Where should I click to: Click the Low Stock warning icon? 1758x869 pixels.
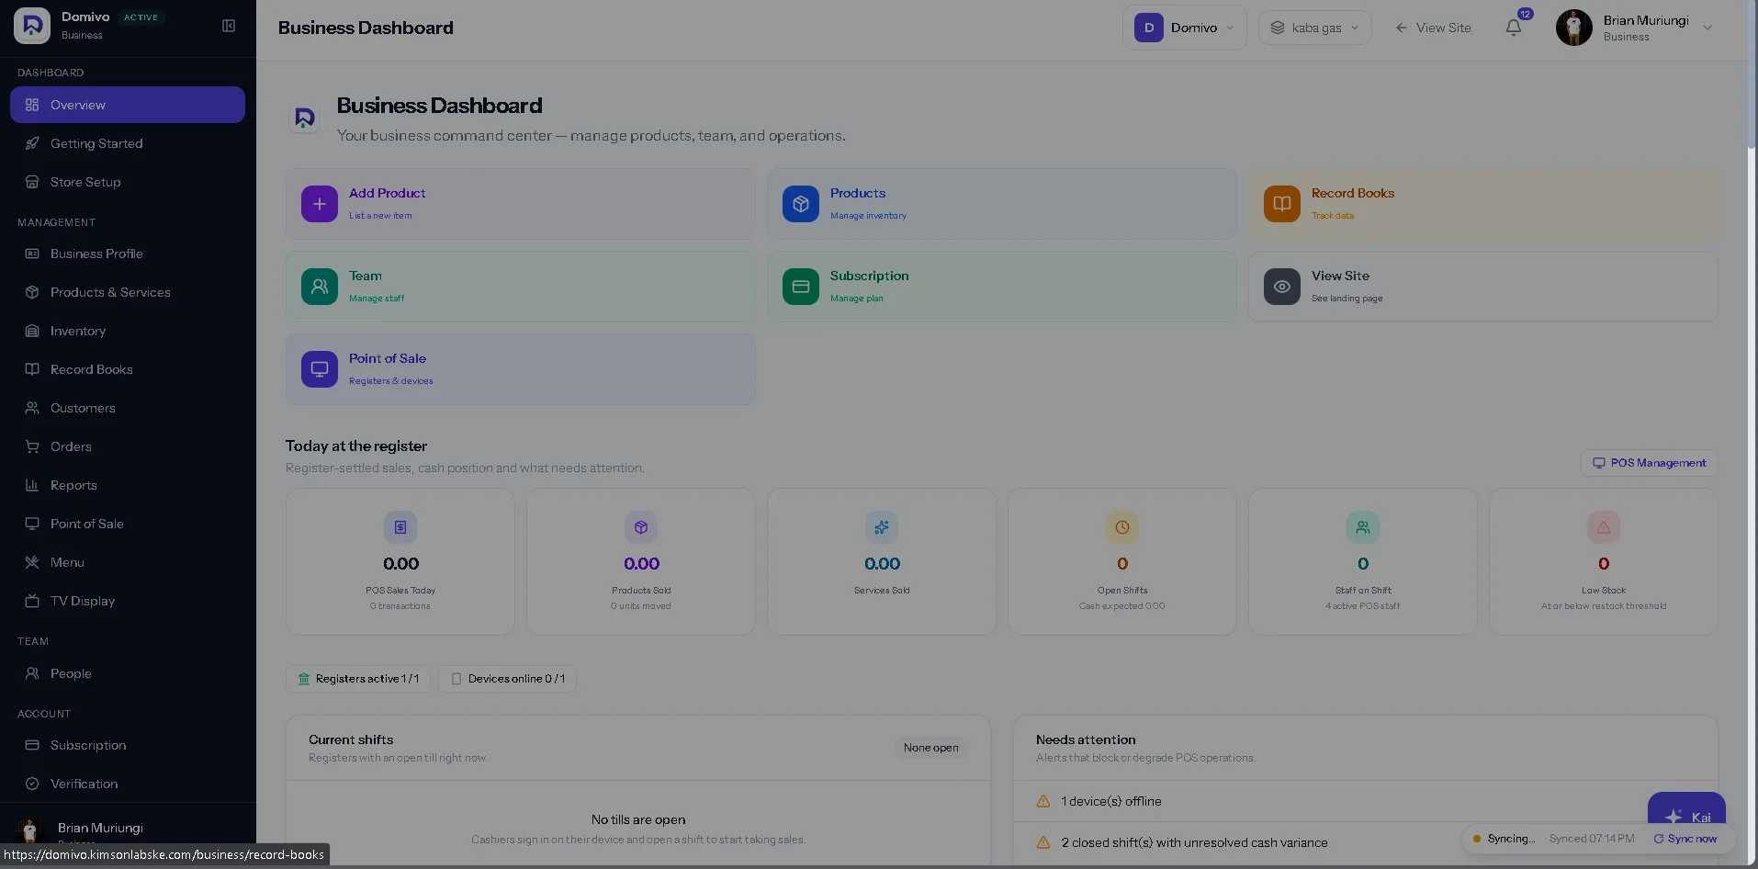tap(1604, 527)
